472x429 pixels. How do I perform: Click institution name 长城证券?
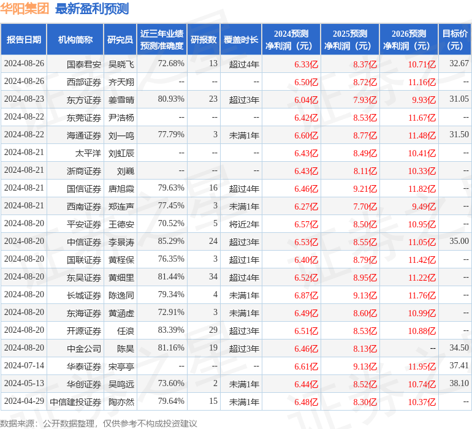(84, 295)
